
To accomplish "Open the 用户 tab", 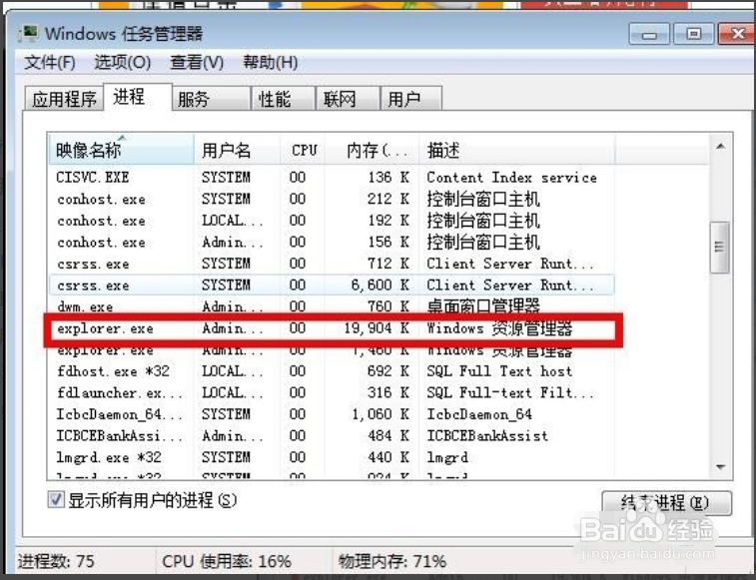I will pyautogui.click(x=410, y=99).
